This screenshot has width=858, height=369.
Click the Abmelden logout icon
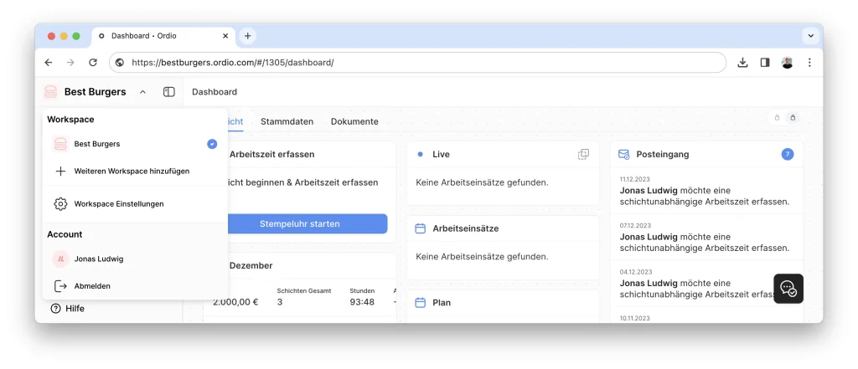[x=60, y=286]
